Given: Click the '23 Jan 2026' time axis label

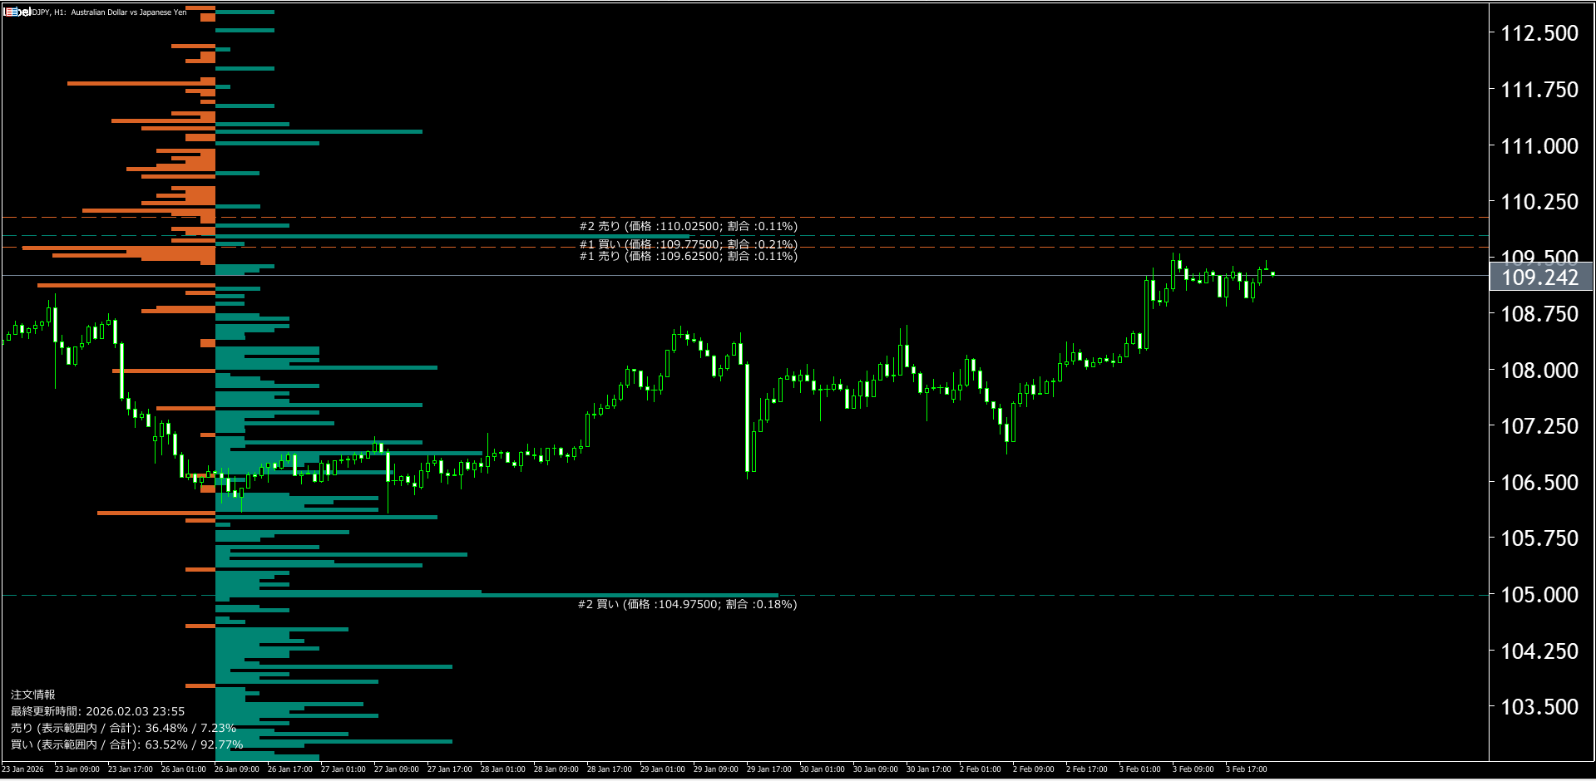Looking at the screenshot, I should tap(22, 769).
